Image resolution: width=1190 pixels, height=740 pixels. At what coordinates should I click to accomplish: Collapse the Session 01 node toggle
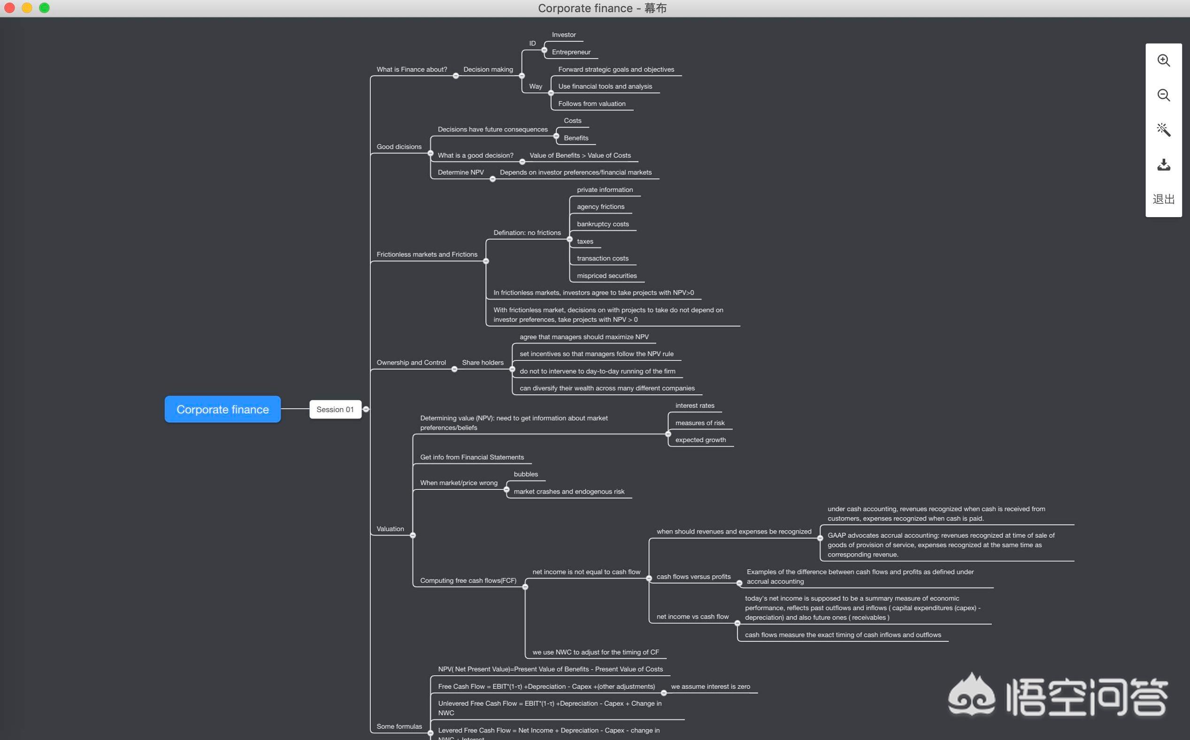[x=366, y=409]
